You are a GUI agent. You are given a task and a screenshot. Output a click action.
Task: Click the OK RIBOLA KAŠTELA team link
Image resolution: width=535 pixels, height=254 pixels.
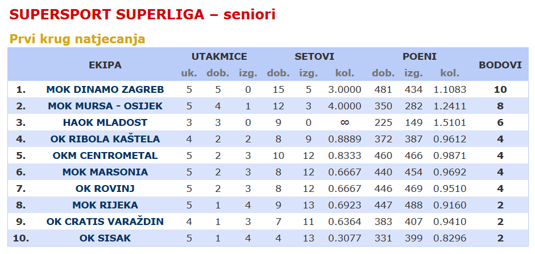coord(105,139)
